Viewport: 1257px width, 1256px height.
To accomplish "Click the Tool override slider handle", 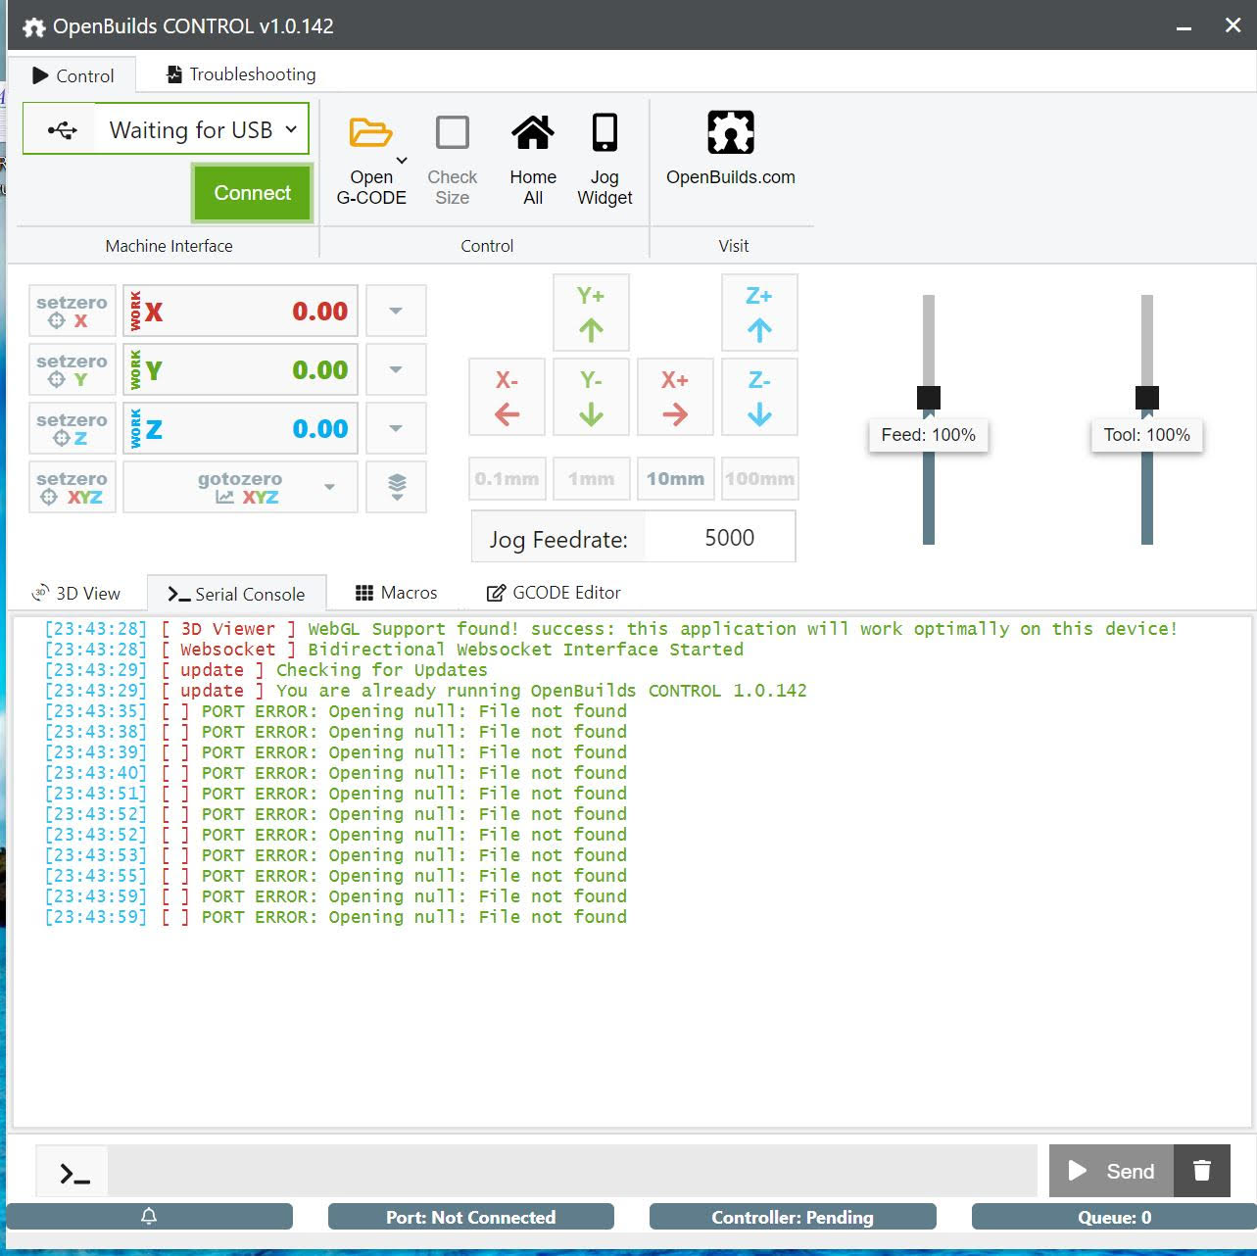I will (x=1147, y=397).
